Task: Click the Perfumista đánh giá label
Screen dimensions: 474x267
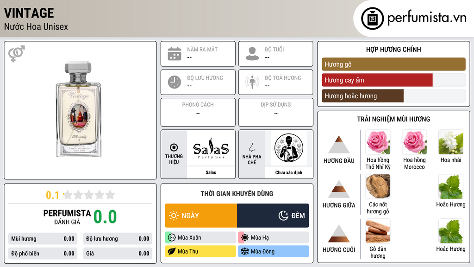Action: pos(67,217)
